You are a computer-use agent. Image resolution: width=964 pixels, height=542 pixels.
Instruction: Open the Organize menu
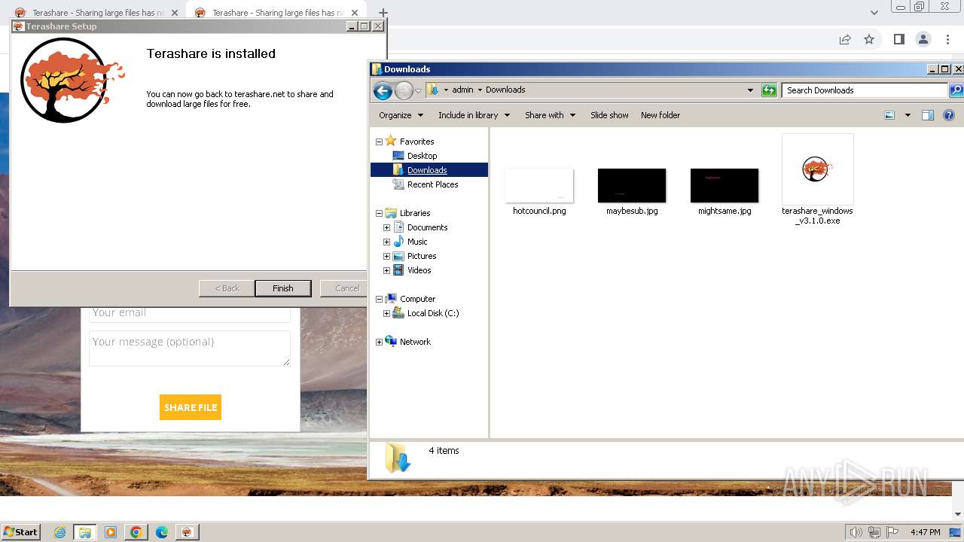click(x=401, y=115)
